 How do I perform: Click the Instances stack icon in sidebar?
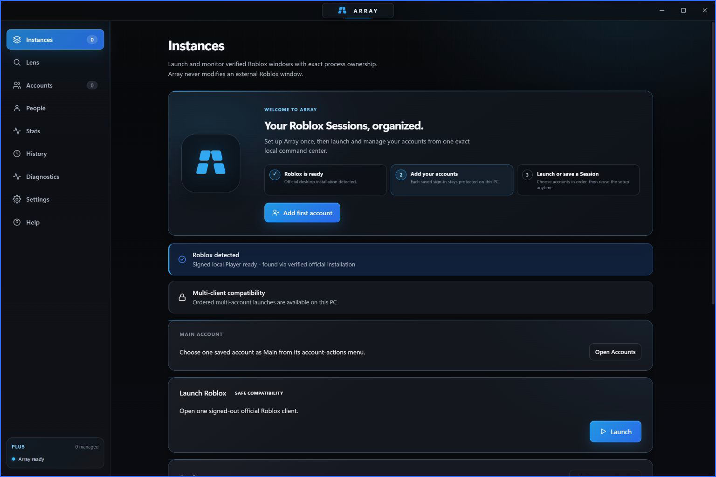17,40
